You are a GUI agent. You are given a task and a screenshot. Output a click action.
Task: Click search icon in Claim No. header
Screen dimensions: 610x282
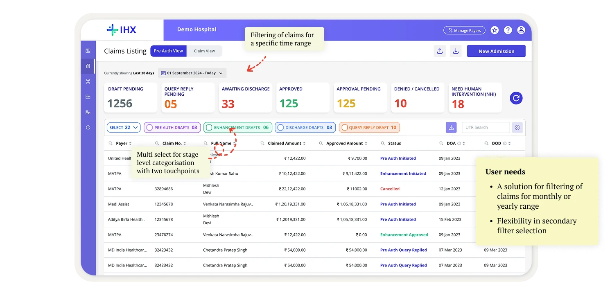[157, 144]
